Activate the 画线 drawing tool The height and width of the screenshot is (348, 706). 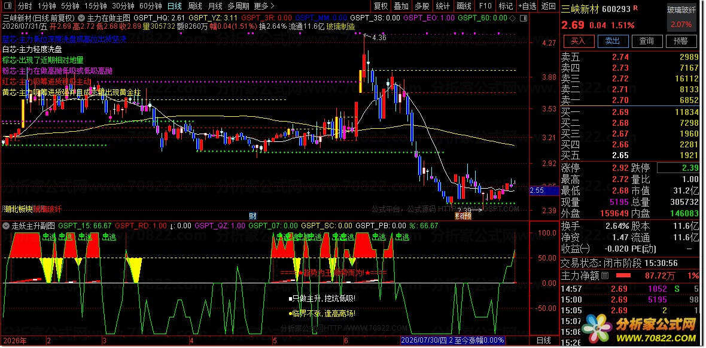click(x=464, y=7)
